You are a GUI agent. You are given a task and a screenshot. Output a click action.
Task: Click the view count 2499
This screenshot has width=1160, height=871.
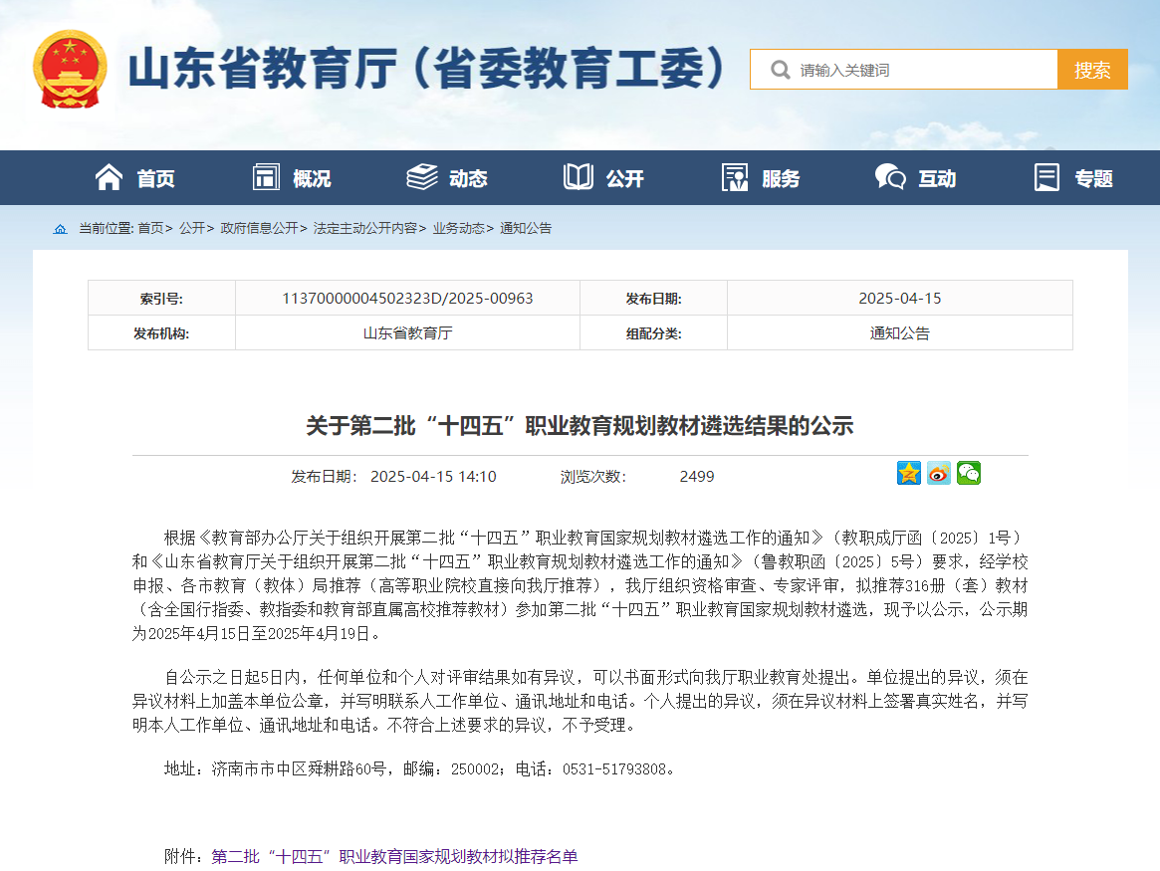pyautogui.click(x=697, y=477)
